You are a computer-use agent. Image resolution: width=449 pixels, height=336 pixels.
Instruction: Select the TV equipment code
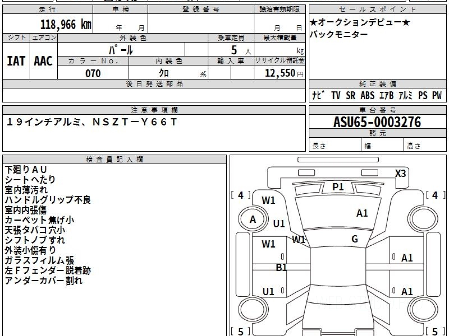[336, 96]
